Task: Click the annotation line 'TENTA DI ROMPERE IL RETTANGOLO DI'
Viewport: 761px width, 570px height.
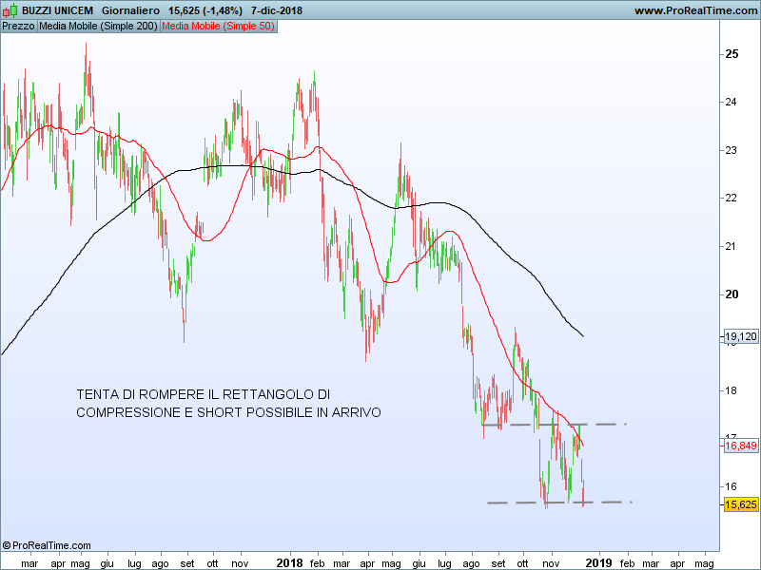Action: coord(204,394)
